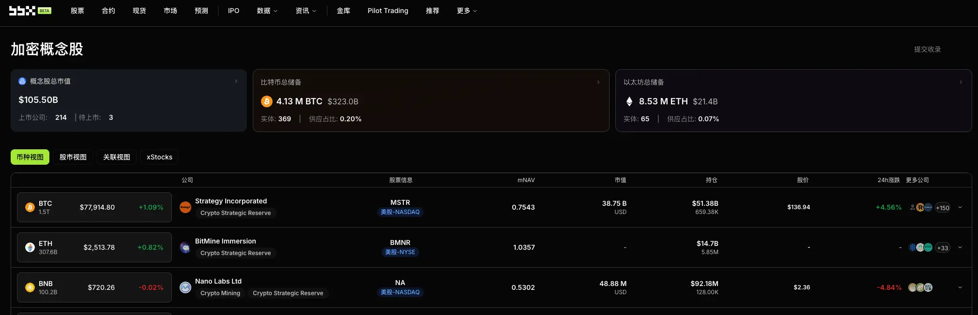Viewport: 978px width, 315px height.
Task: Click Crypto Strategic Reserve tag under BitMine Immersion
Action: tap(236, 253)
